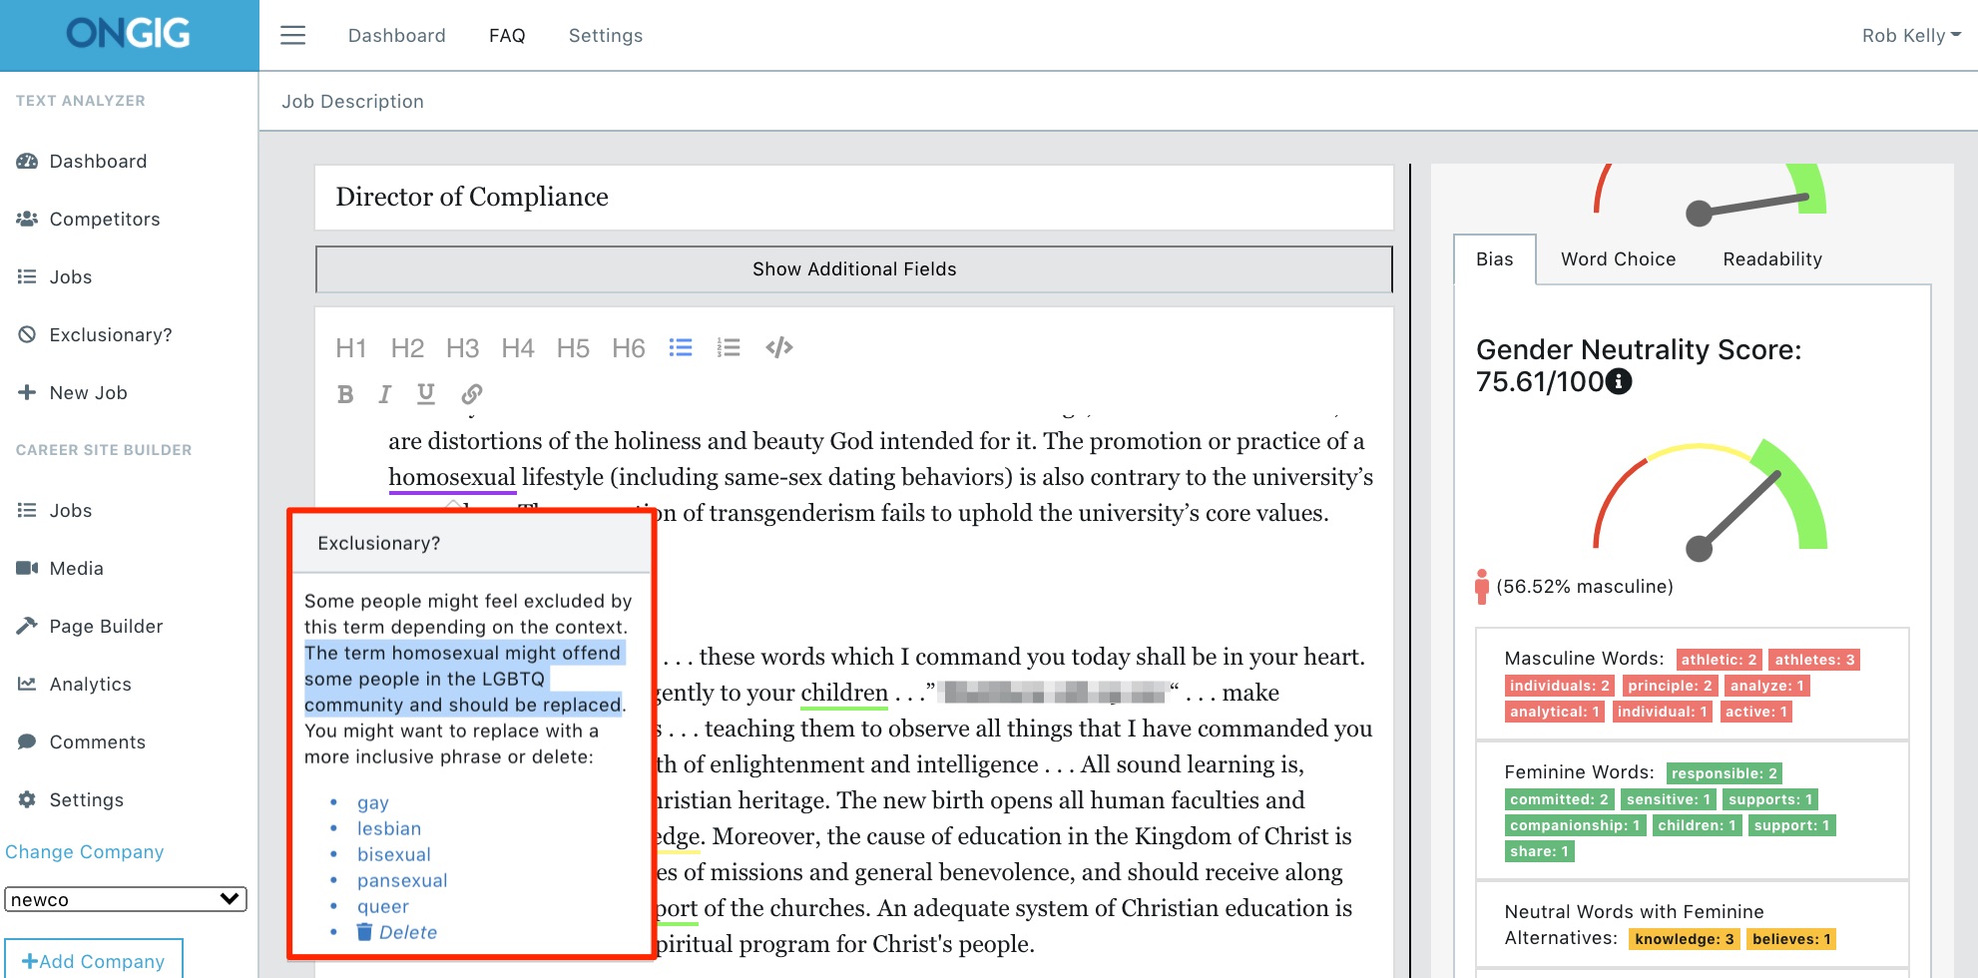Screen dimensions: 1978x978
Task: Open Competitors in the sidebar
Action: 104,220
